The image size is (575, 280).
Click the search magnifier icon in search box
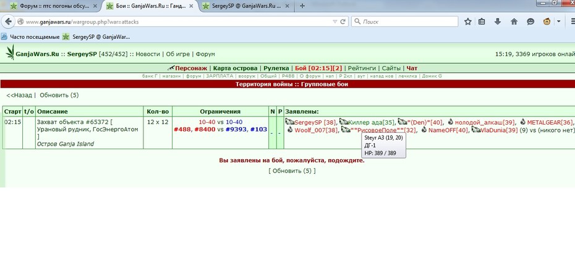click(x=357, y=22)
